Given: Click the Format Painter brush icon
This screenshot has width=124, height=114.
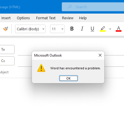Looking at the screenshot, I should pyautogui.click(x=5, y=29).
